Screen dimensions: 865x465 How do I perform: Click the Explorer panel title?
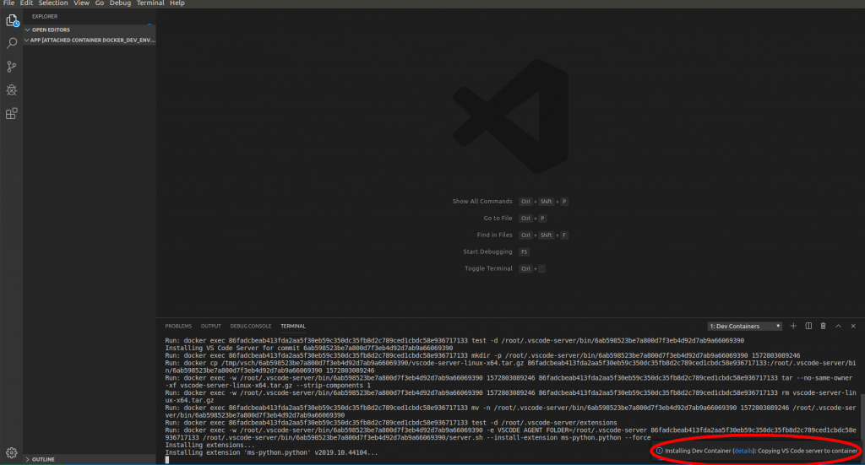[x=45, y=17]
